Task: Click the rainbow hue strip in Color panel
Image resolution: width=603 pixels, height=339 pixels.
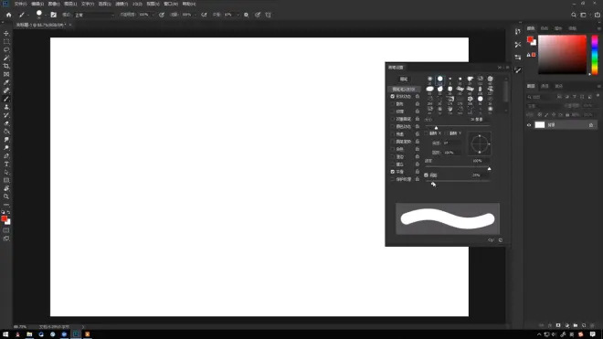Action: [595, 55]
